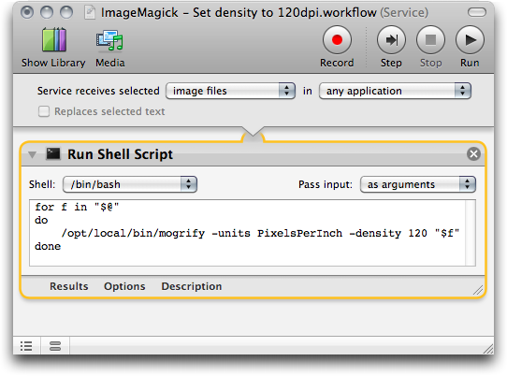
Task: Start recording with the Record button
Action: (337, 40)
